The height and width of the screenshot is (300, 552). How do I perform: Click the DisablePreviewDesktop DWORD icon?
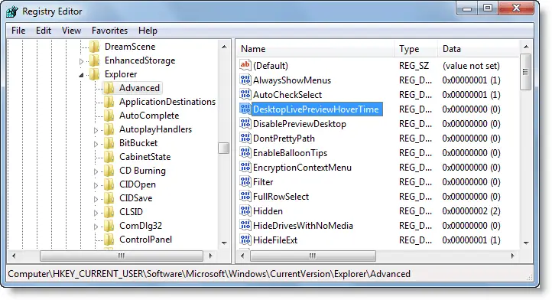[245, 123]
